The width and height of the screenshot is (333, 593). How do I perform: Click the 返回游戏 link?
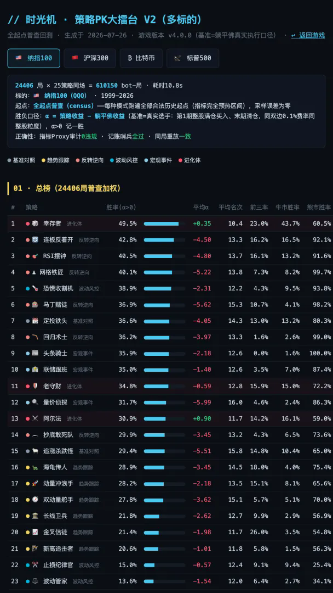(x=308, y=35)
